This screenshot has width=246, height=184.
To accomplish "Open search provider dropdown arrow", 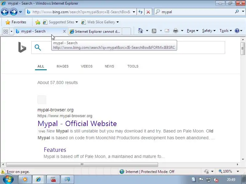I will 243,12.
